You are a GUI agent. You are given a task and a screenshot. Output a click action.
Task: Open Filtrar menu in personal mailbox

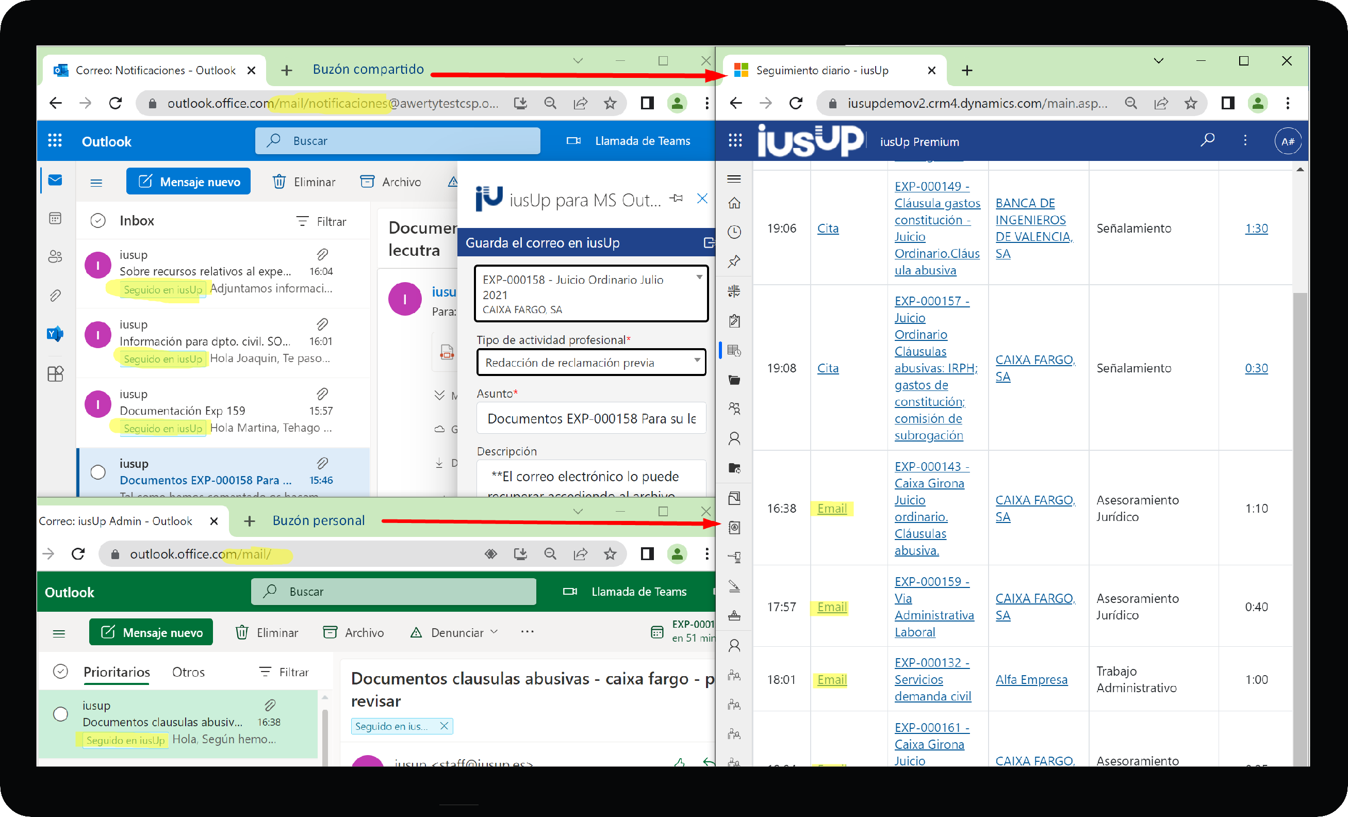point(284,672)
